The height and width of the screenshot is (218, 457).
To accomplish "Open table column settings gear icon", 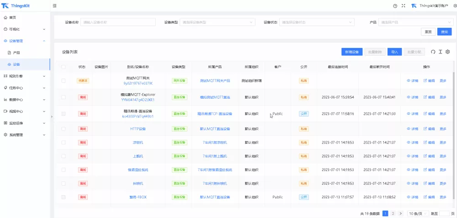I will tap(448, 52).
